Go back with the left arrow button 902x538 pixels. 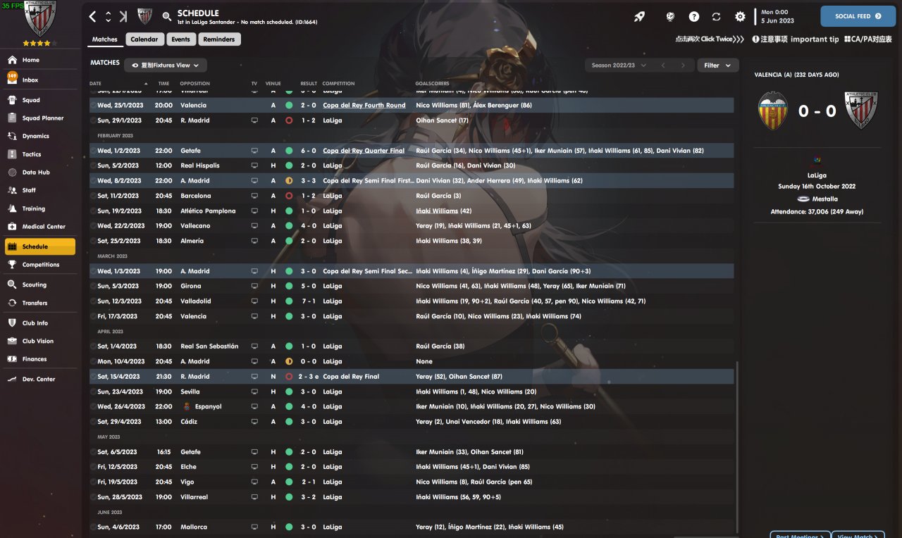coord(92,16)
